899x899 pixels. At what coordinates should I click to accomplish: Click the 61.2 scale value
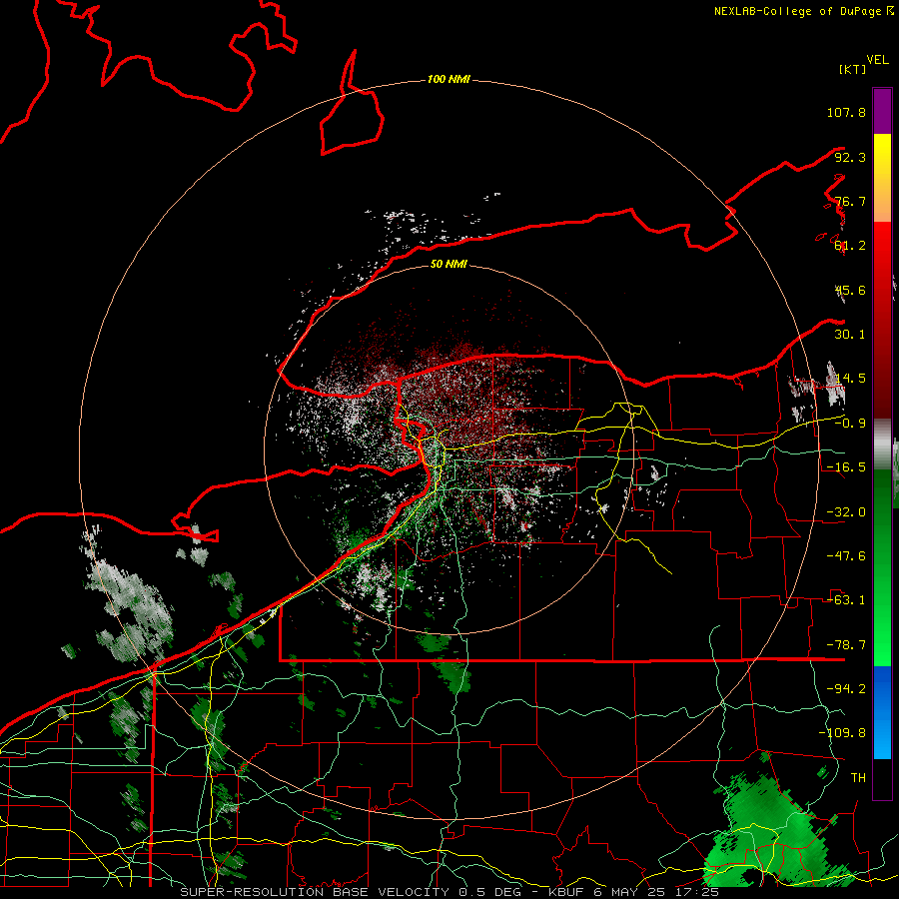pyautogui.click(x=850, y=246)
